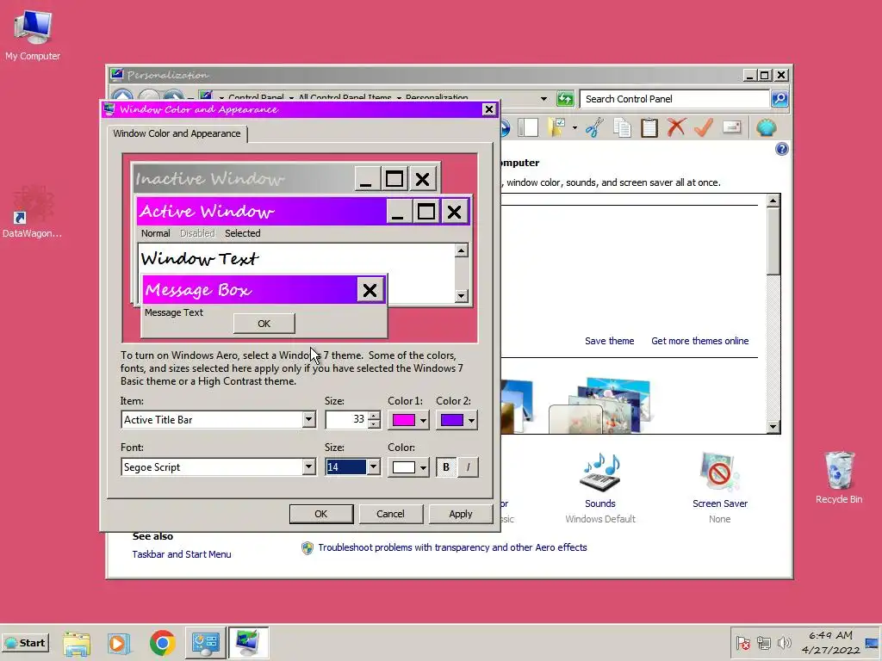Click the taskbar clock
The width and height of the screenshot is (882, 661).
(831, 642)
